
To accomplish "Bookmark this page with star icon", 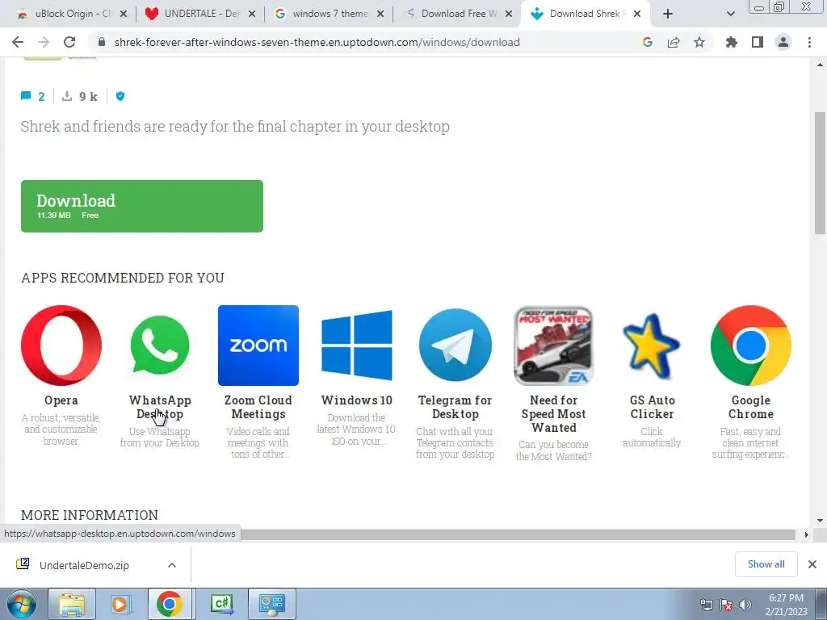I will coord(699,42).
